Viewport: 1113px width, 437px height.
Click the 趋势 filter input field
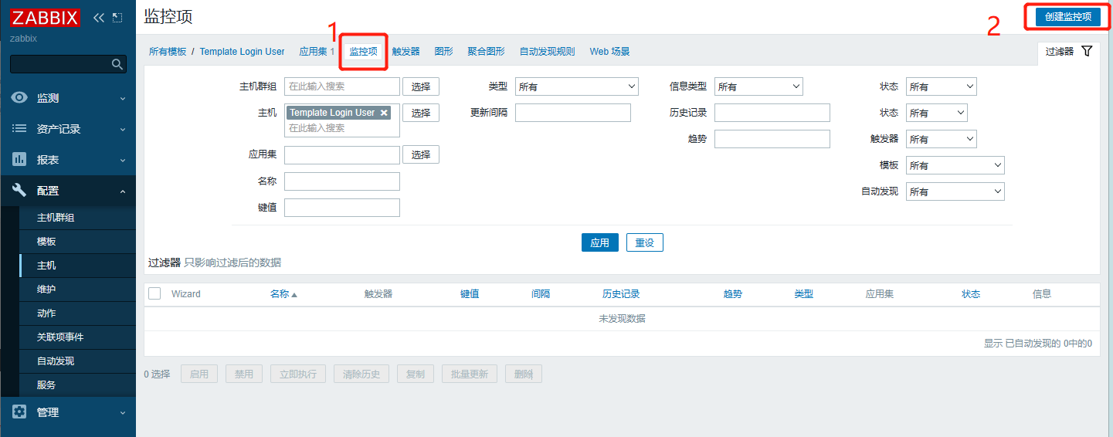(x=772, y=139)
